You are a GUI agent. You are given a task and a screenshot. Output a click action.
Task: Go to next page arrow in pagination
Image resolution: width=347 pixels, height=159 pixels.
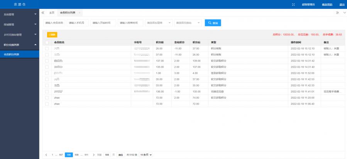pyautogui.click(x=93, y=155)
